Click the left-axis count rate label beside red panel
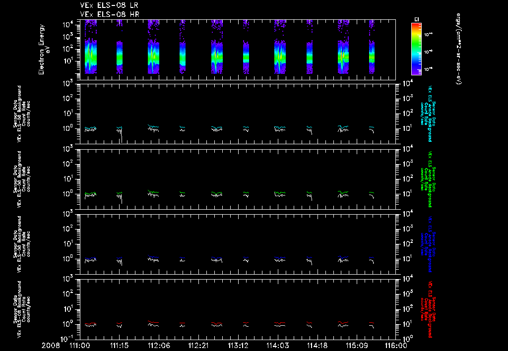This screenshot has height=351, width=508. (22, 309)
